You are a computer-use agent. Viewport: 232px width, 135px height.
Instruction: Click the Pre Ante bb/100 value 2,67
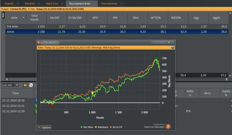(x=62, y=27)
